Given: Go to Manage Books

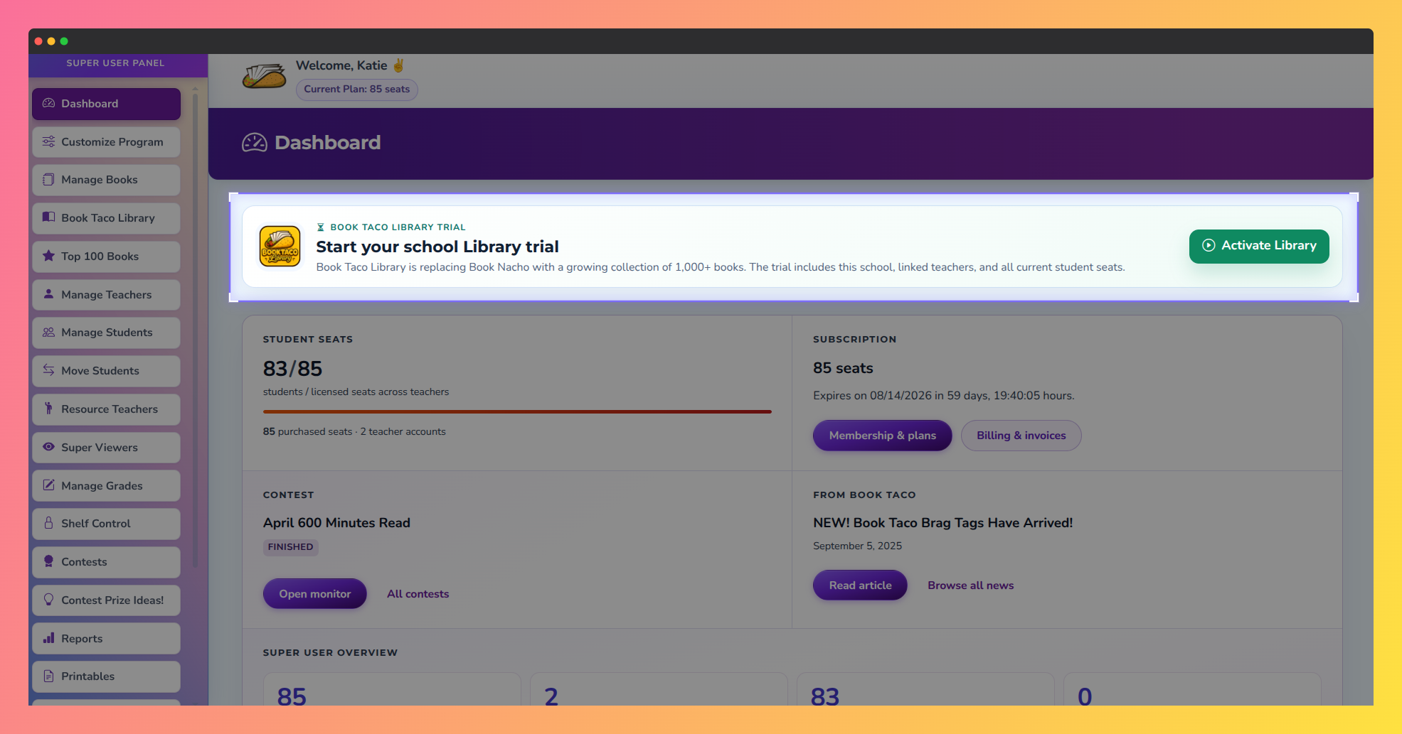Looking at the screenshot, I should pos(106,180).
